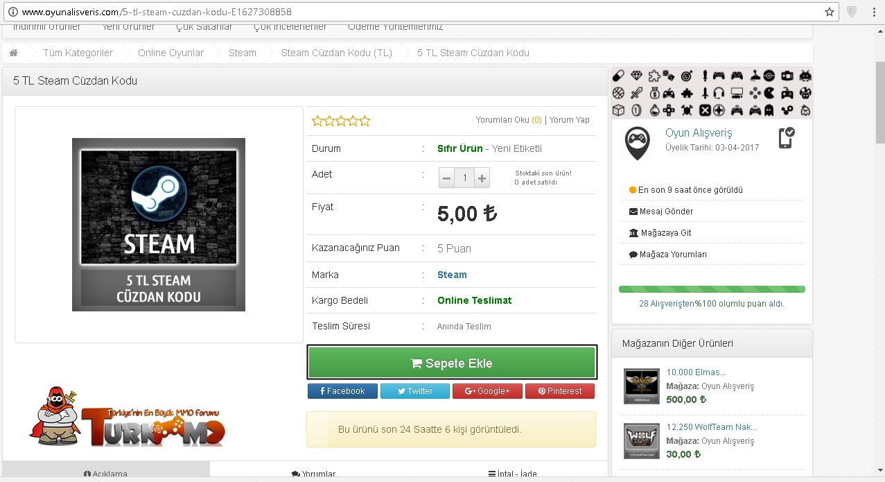Viewport: 885px width, 482px height.
Task: Increase quantity with the plus button
Action: (x=482, y=178)
